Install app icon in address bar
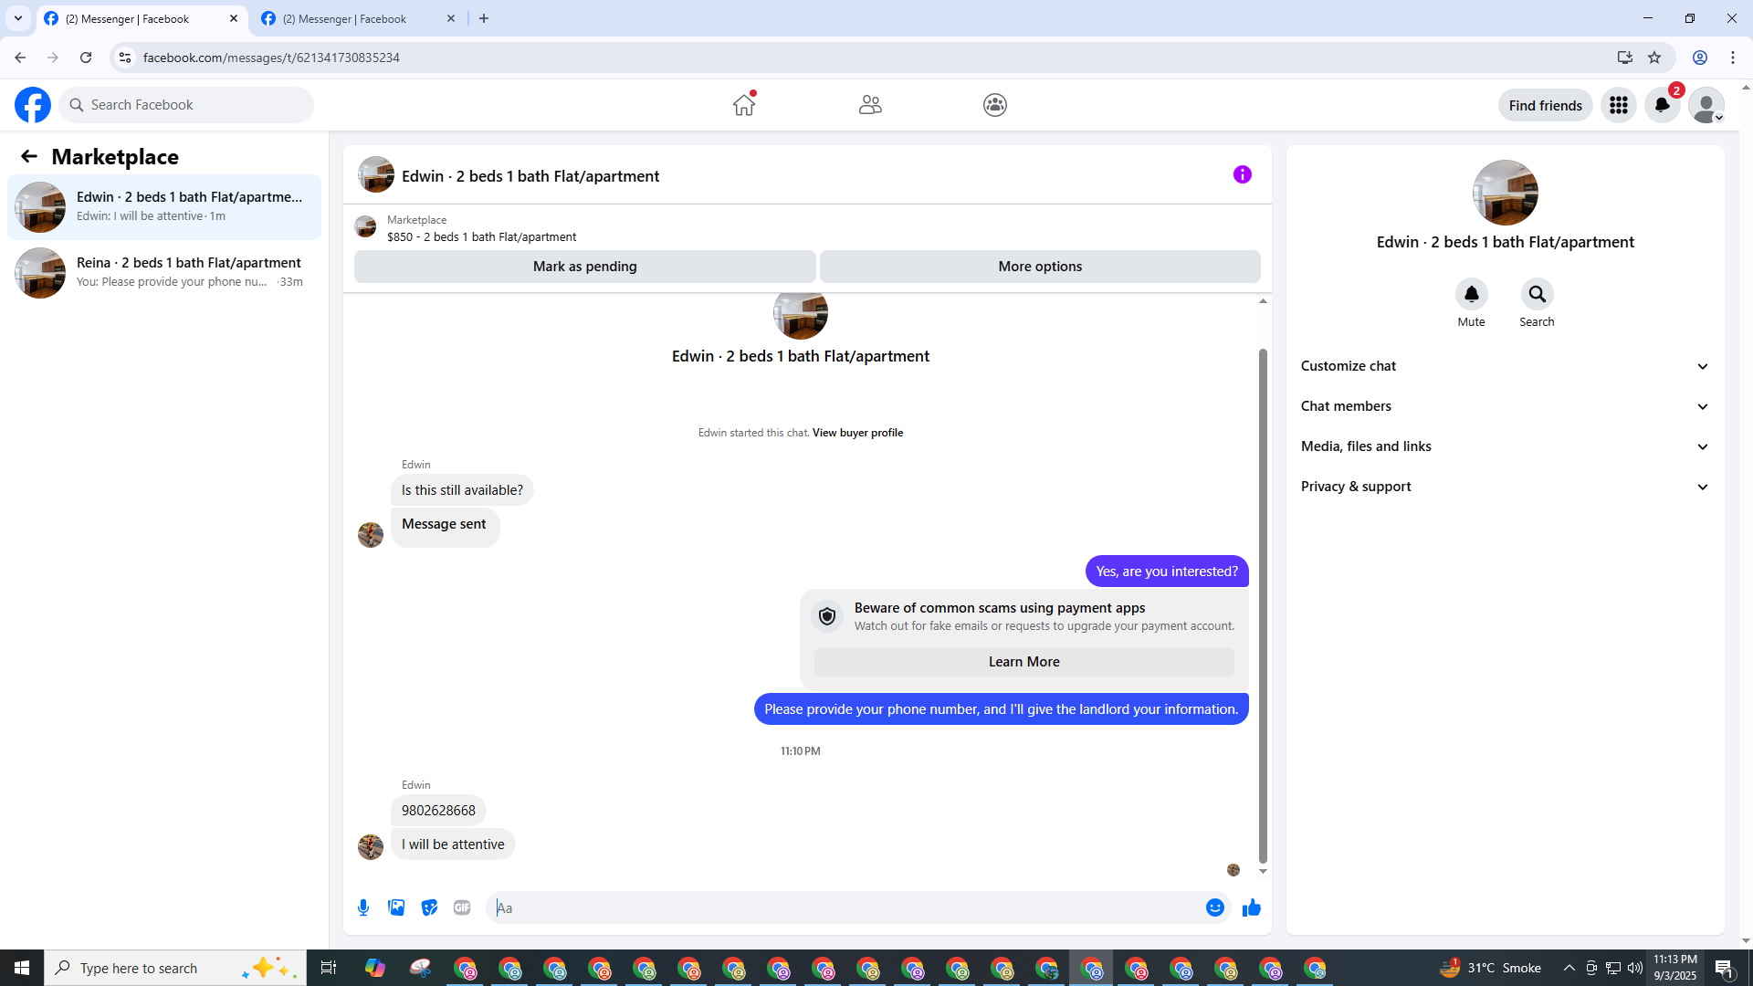This screenshot has width=1753, height=986. click(x=1624, y=58)
